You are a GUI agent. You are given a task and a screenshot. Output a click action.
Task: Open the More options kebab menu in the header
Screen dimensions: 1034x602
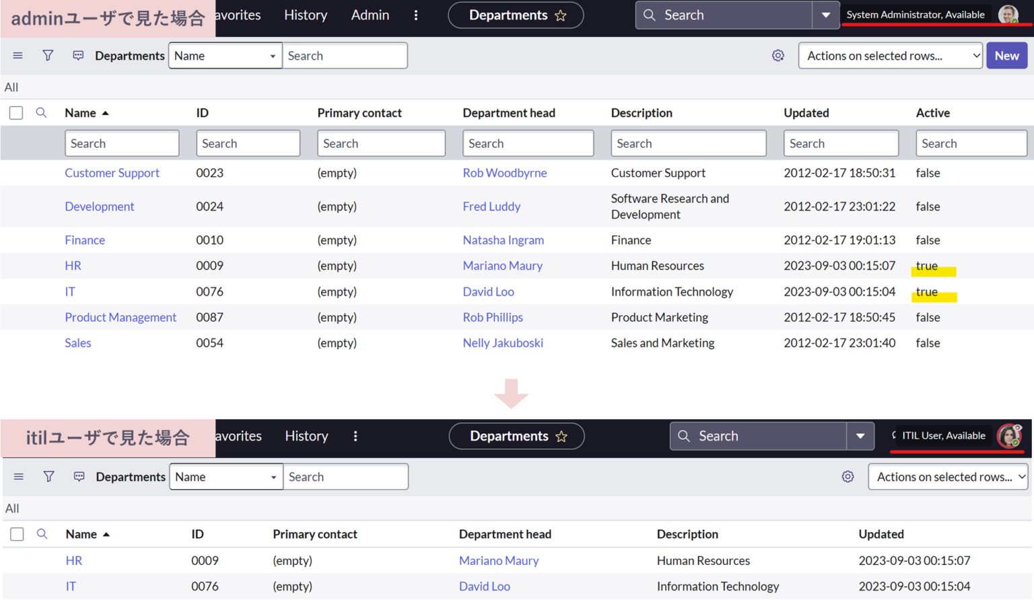[416, 15]
